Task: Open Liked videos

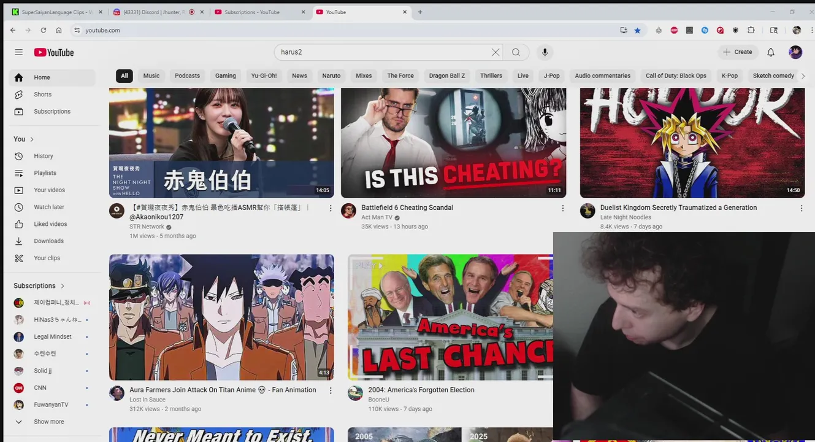Action: (52, 224)
